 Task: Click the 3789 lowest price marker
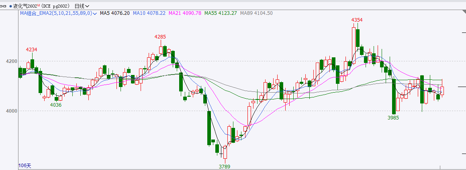point(224,166)
